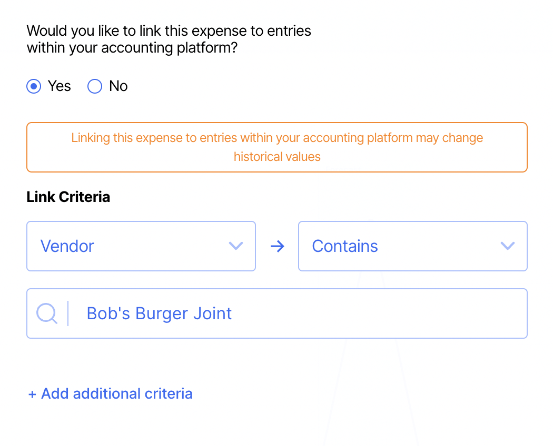The width and height of the screenshot is (553, 446).
Task: Click the magnifying glass search icon
Action: (47, 313)
